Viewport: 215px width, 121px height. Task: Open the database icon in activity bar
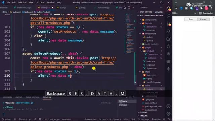[x=169, y=54]
